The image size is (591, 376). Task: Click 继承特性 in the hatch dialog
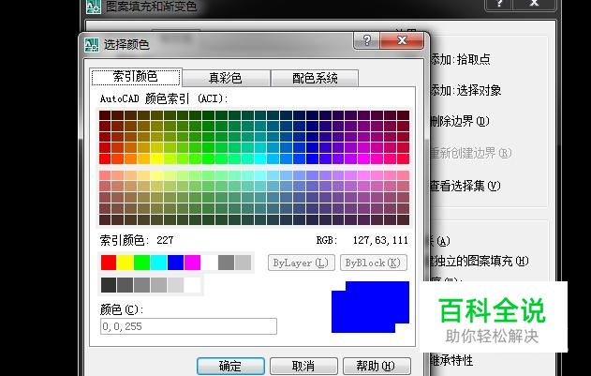coord(451,360)
